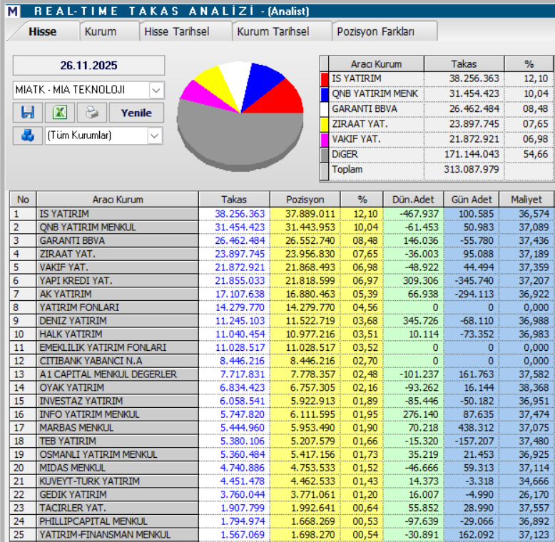
Task: Sort by the Gün Adet column header
Action: pyautogui.click(x=471, y=200)
